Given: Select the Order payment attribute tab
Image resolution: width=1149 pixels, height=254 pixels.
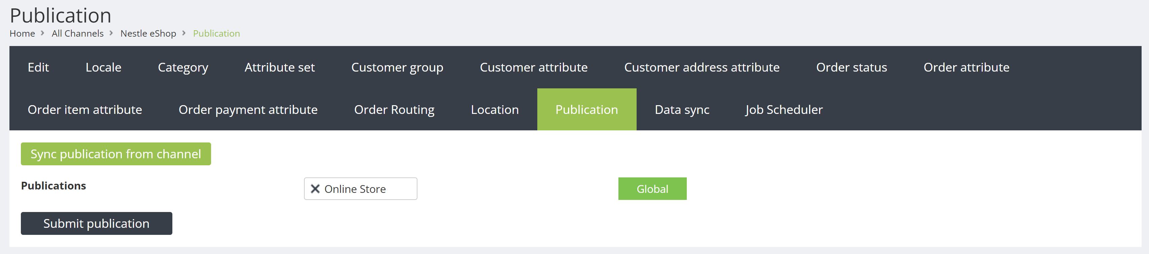Looking at the screenshot, I should pos(248,110).
